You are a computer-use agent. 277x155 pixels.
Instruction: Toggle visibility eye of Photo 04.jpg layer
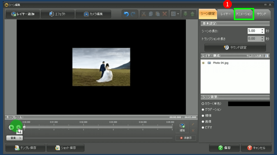click(204, 63)
